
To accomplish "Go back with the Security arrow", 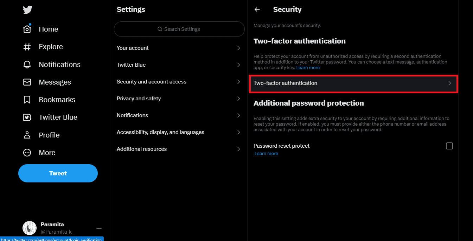I will pyautogui.click(x=257, y=10).
